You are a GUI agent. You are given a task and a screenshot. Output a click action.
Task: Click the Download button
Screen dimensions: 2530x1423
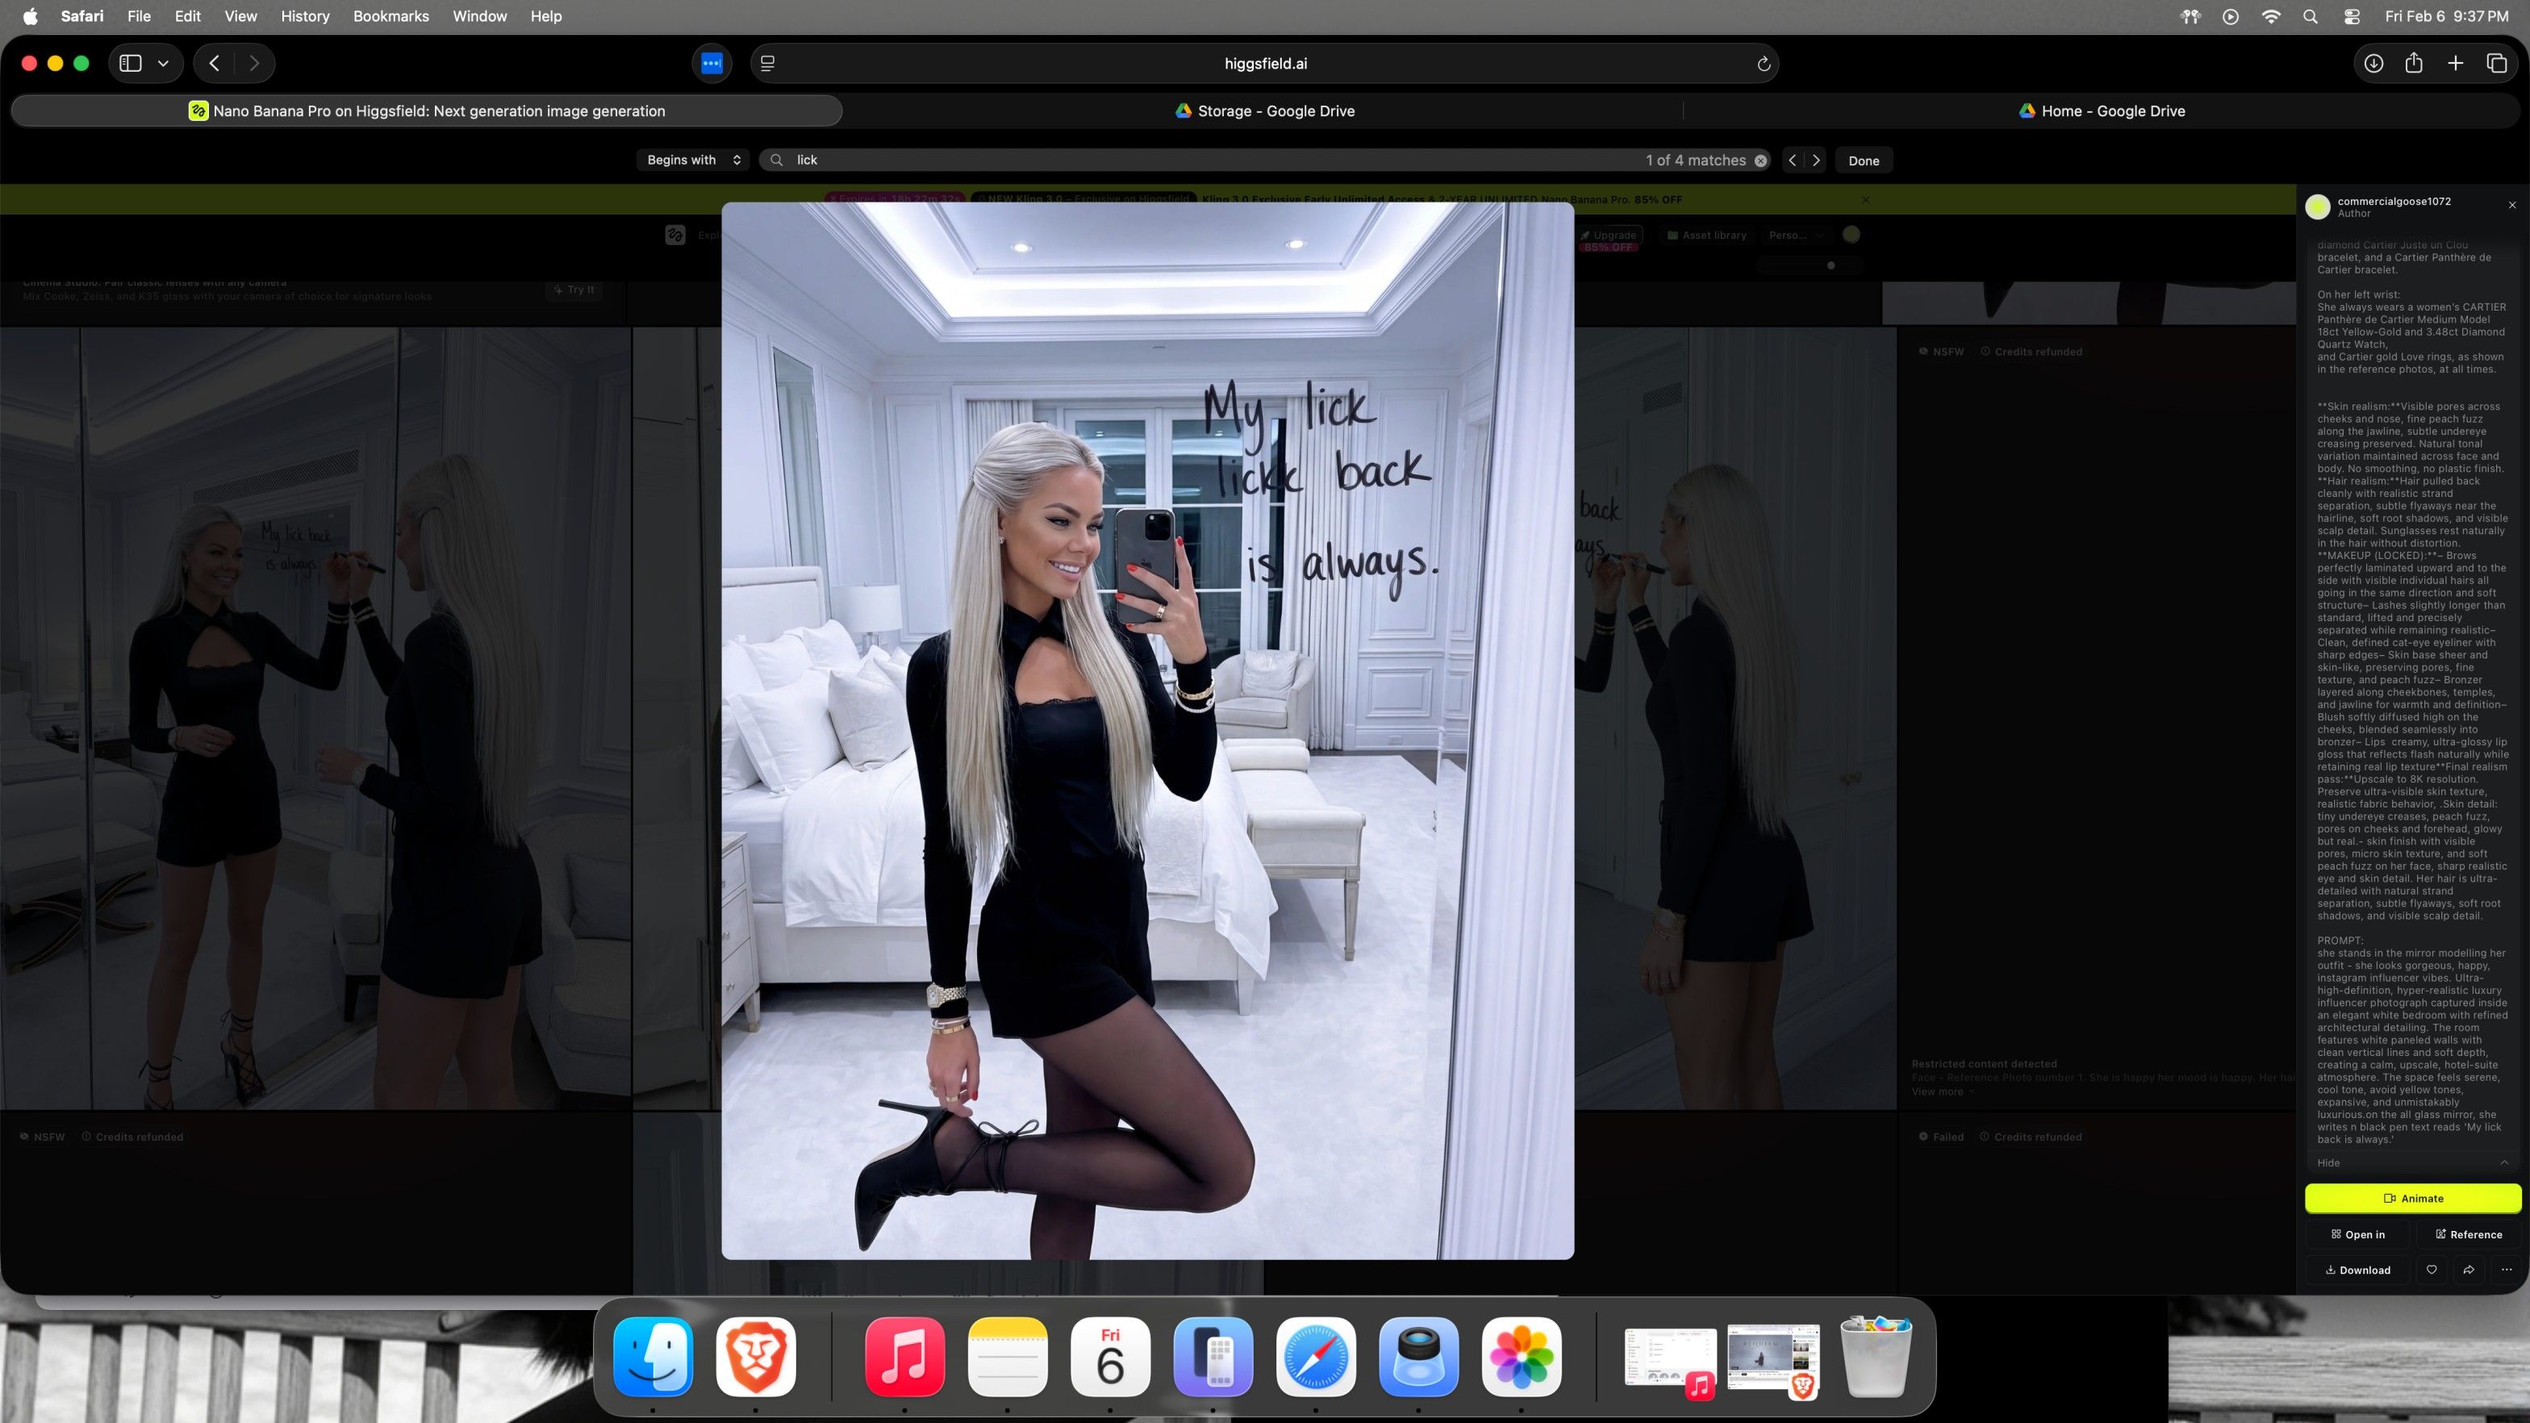tap(2357, 1270)
